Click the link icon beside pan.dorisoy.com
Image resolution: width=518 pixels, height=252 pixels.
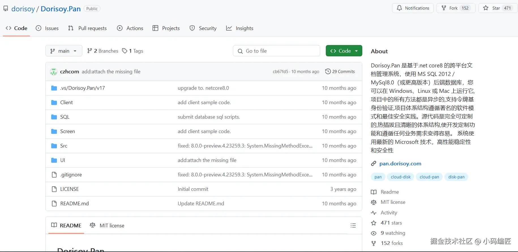374,164
